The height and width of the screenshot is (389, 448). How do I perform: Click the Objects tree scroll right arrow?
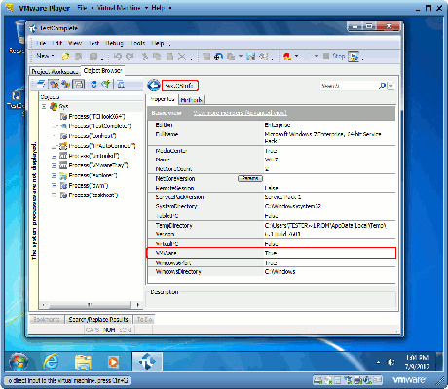(x=138, y=305)
